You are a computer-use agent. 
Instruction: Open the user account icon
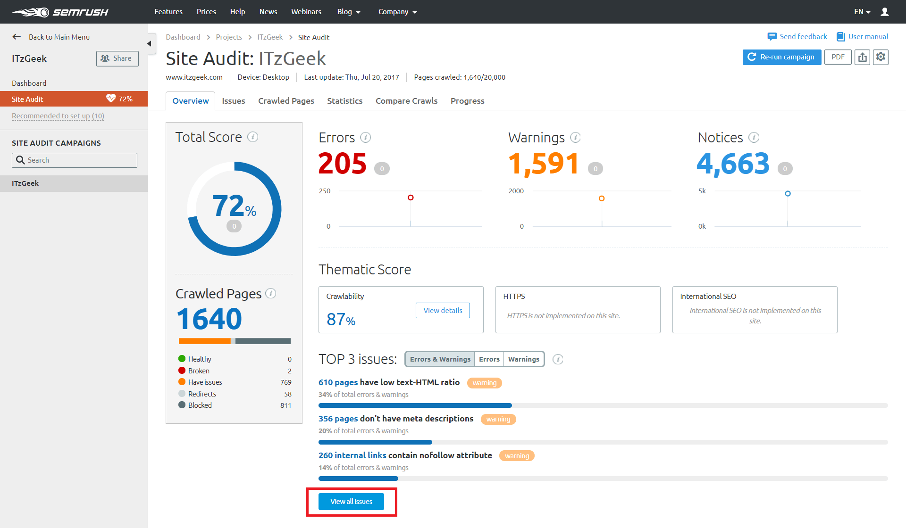click(x=885, y=12)
